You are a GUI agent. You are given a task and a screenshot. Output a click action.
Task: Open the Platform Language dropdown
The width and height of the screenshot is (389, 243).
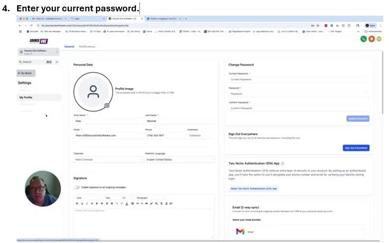tap(180, 160)
